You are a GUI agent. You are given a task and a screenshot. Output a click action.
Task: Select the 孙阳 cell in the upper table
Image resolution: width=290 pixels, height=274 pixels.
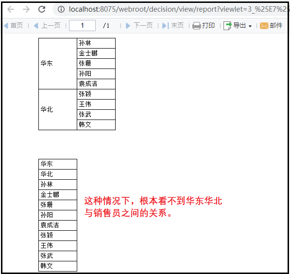tap(96, 74)
